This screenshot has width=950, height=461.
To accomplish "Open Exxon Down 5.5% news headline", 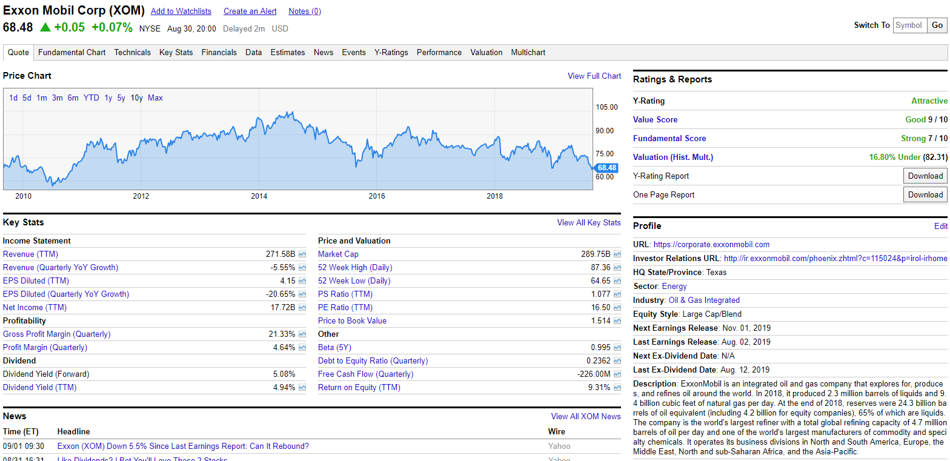I will [x=183, y=446].
